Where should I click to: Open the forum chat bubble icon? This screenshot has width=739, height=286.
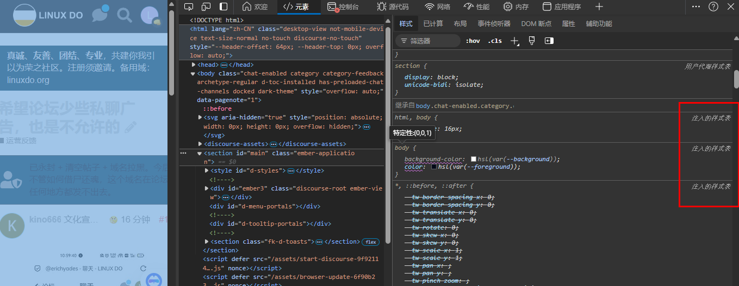[100, 15]
